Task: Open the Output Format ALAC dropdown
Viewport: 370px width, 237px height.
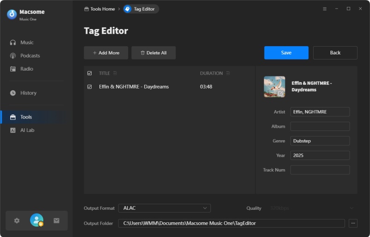Action: click(165, 208)
